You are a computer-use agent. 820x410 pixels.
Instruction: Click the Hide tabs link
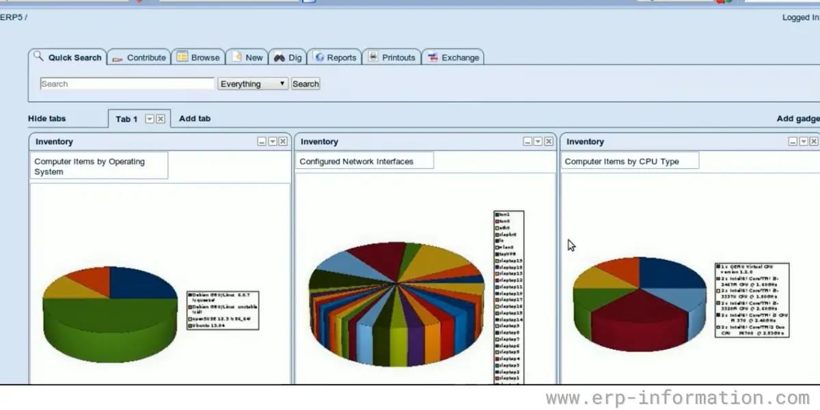click(x=47, y=118)
